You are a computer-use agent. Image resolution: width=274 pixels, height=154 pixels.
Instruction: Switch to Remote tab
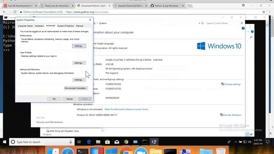[80, 26]
